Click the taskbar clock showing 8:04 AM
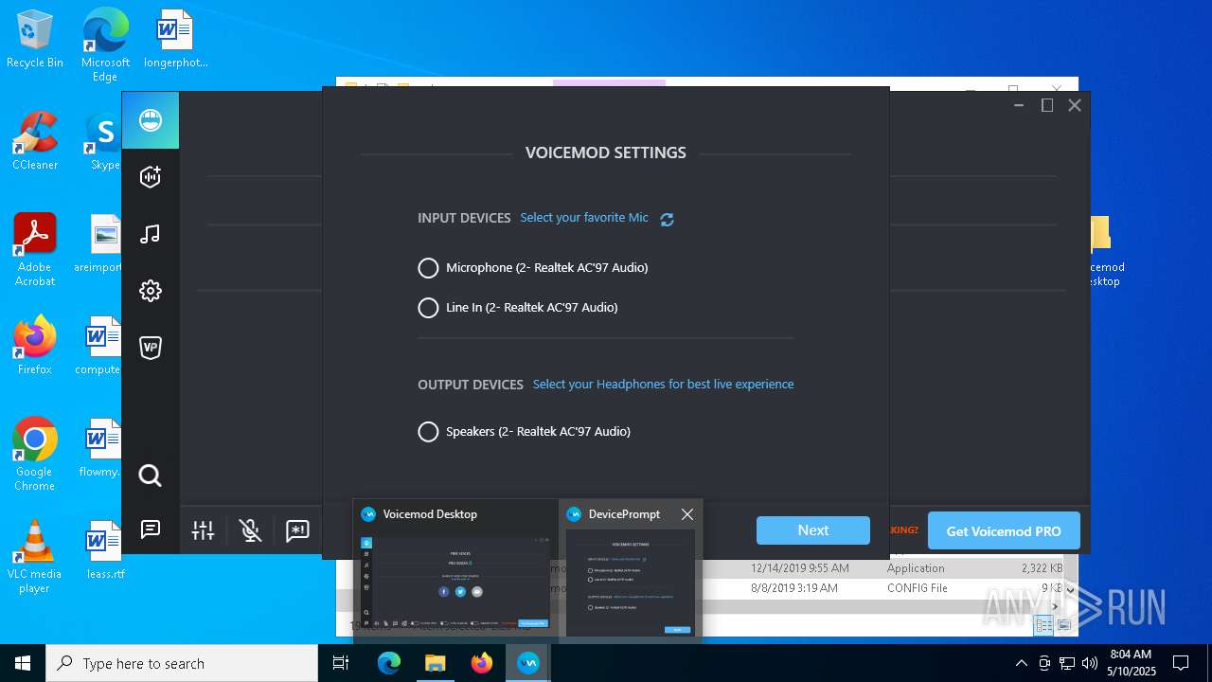The image size is (1212, 682). pos(1132,663)
